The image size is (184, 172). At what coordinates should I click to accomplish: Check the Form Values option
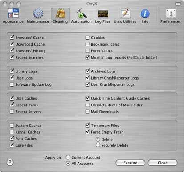[87, 51]
